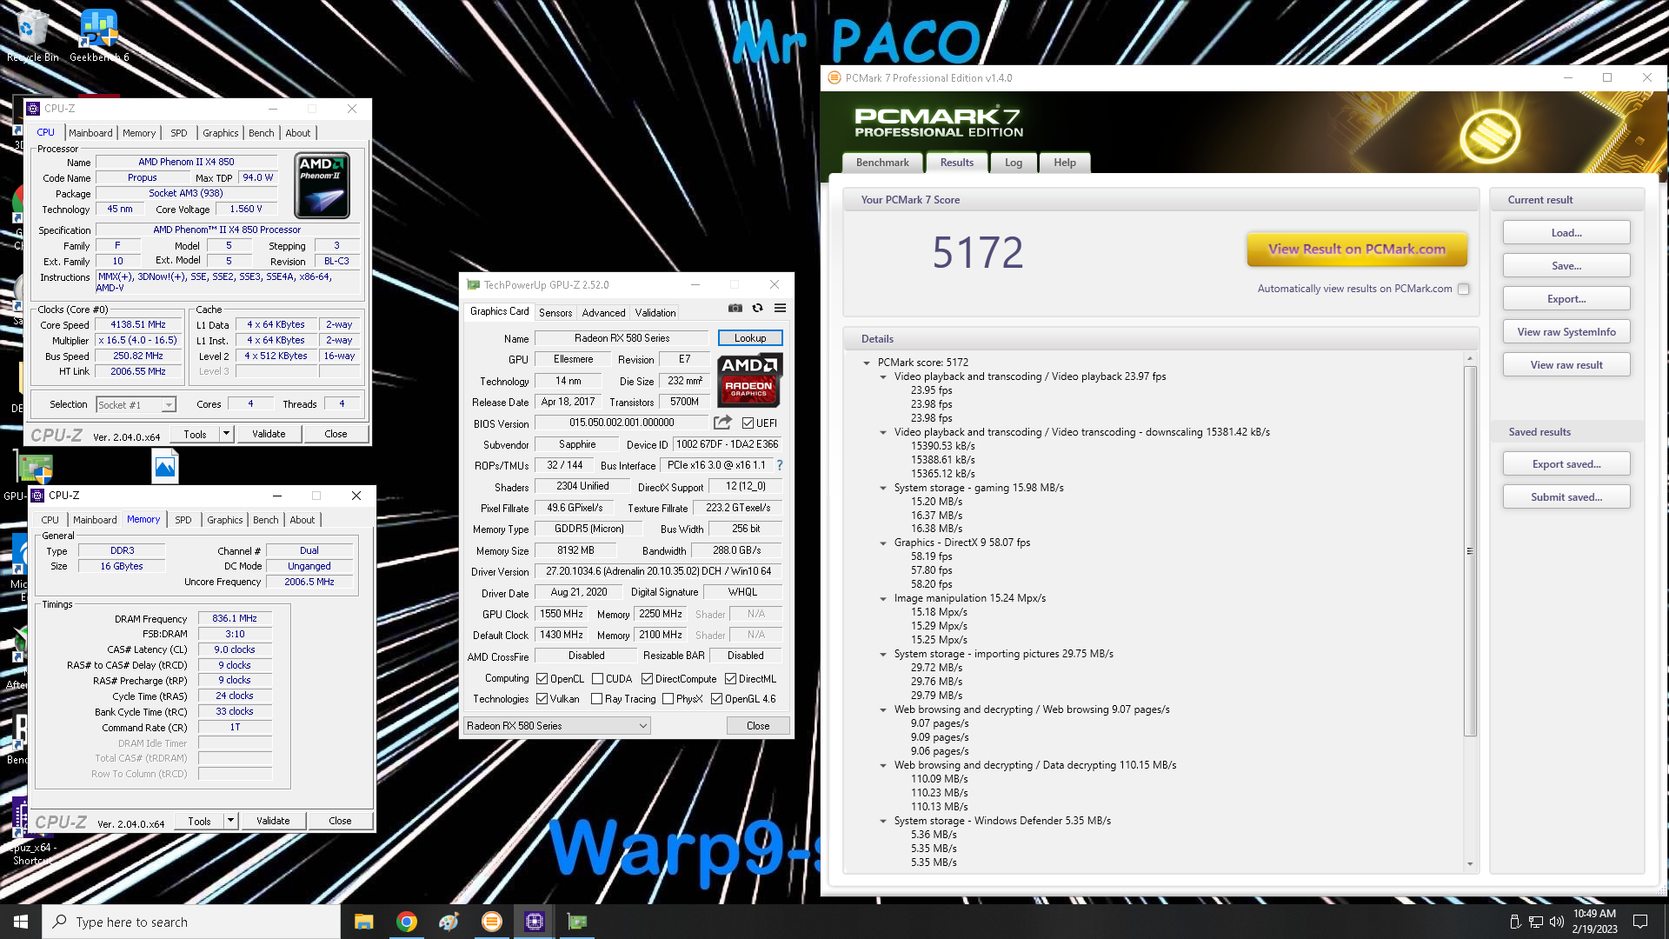Image resolution: width=1669 pixels, height=939 pixels.
Task: Click the BIOS share/export icon in GPU-Z
Action: [x=722, y=423]
